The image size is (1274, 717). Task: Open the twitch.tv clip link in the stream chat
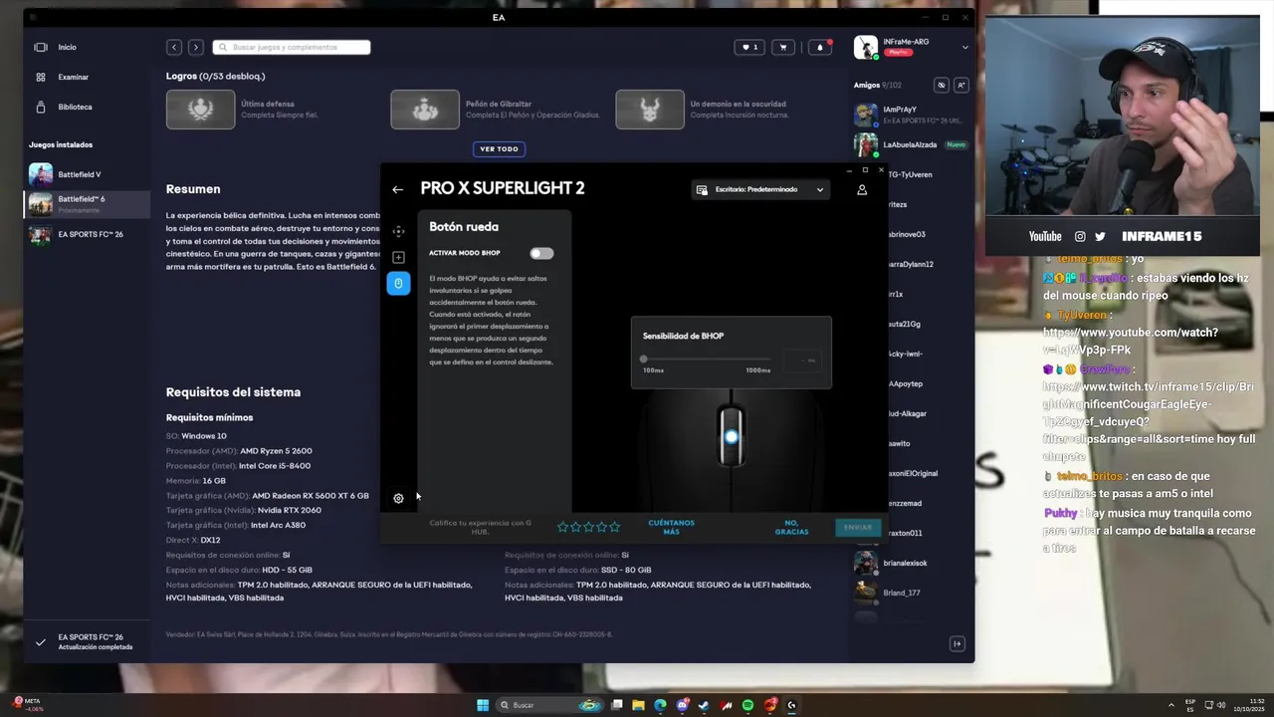(1149, 412)
